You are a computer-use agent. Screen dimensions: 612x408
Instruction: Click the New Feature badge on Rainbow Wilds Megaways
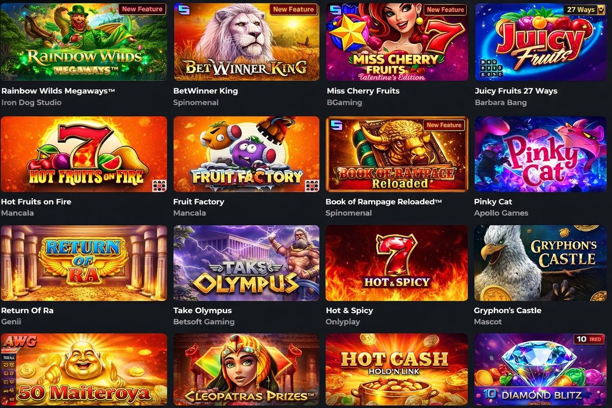pyautogui.click(x=142, y=9)
